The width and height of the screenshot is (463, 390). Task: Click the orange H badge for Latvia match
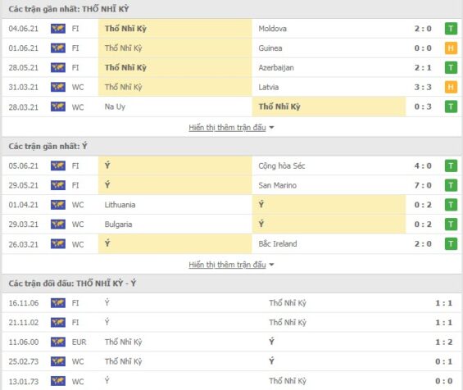click(451, 87)
